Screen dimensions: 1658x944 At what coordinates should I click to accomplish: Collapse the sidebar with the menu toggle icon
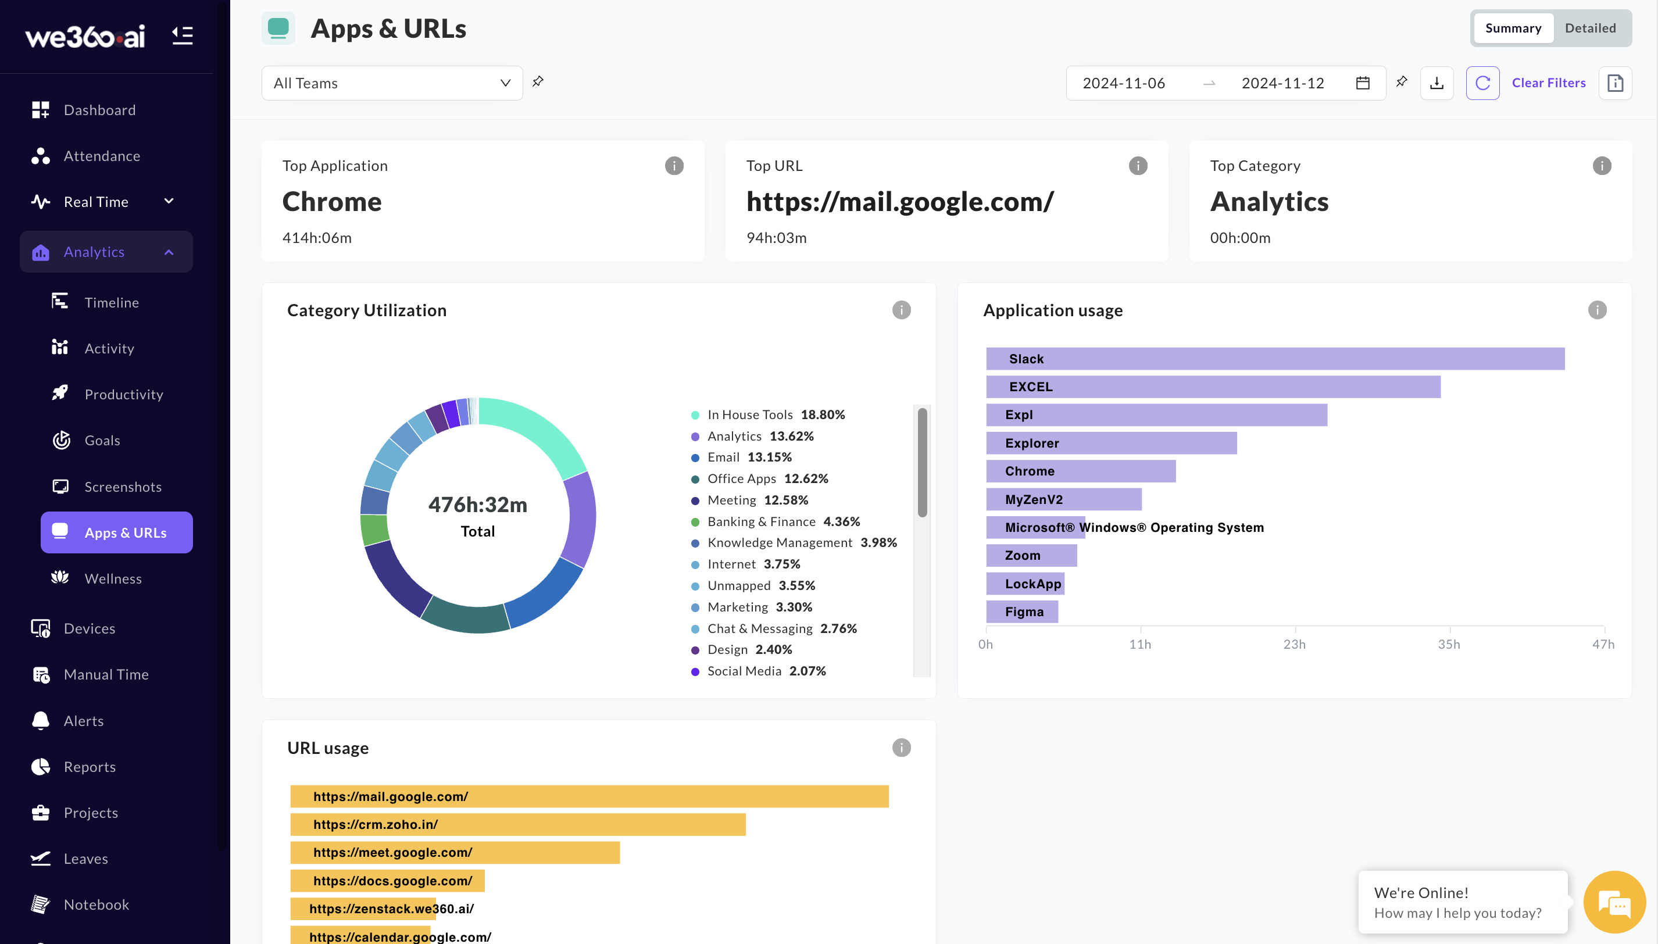(x=182, y=35)
